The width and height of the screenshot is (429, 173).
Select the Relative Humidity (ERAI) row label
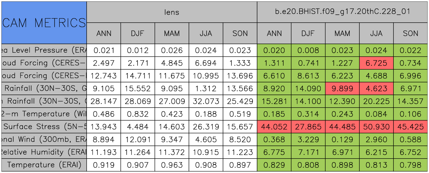point(44,152)
